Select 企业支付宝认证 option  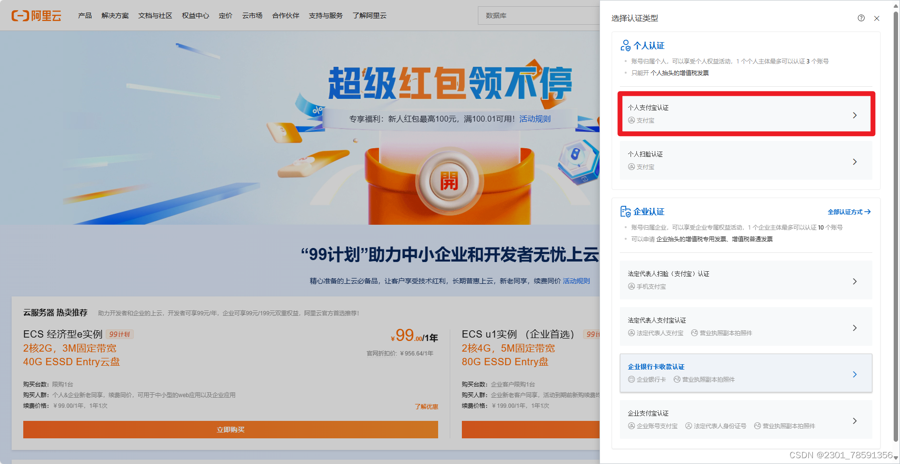(746, 419)
